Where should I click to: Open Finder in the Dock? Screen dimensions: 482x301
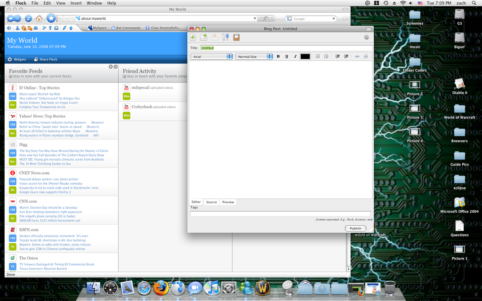tap(94, 288)
